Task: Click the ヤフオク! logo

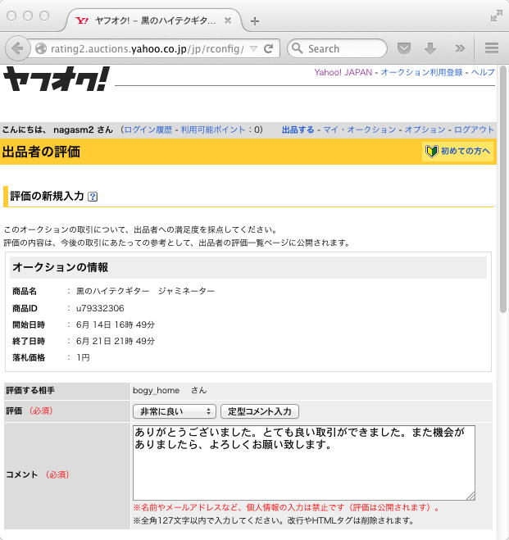Action: (x=57, y=79)
